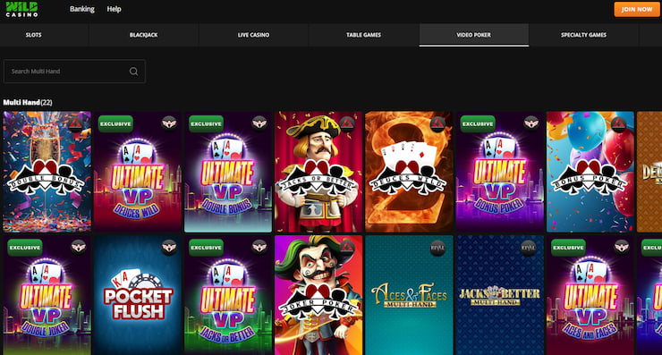Open the Blackjack tab
The image size is (662, 355).
coord(143,35)
